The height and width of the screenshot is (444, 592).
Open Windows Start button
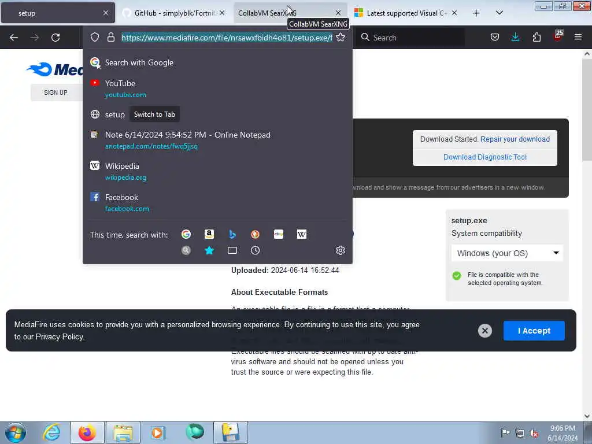(16, 432)
